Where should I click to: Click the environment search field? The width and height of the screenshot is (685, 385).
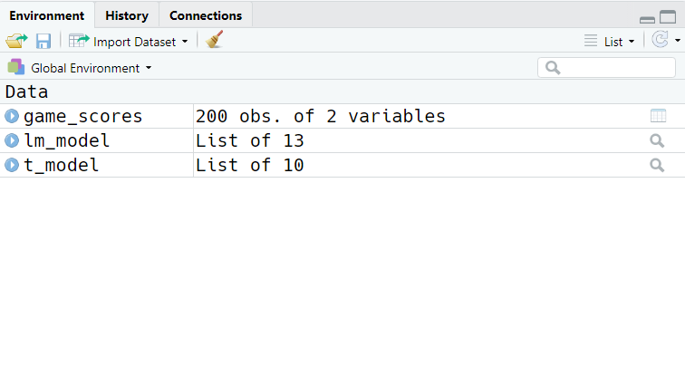tap(606, 68)
